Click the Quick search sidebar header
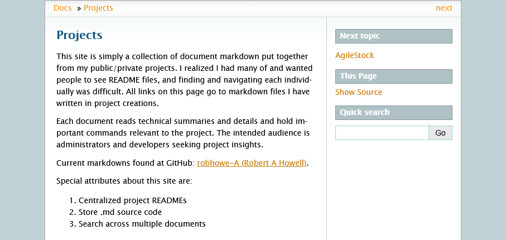 coord(393,113)
